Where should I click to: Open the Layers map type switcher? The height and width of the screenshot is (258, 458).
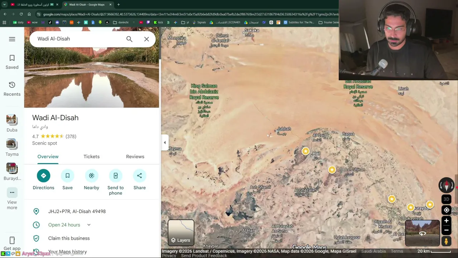coord(181,232)
